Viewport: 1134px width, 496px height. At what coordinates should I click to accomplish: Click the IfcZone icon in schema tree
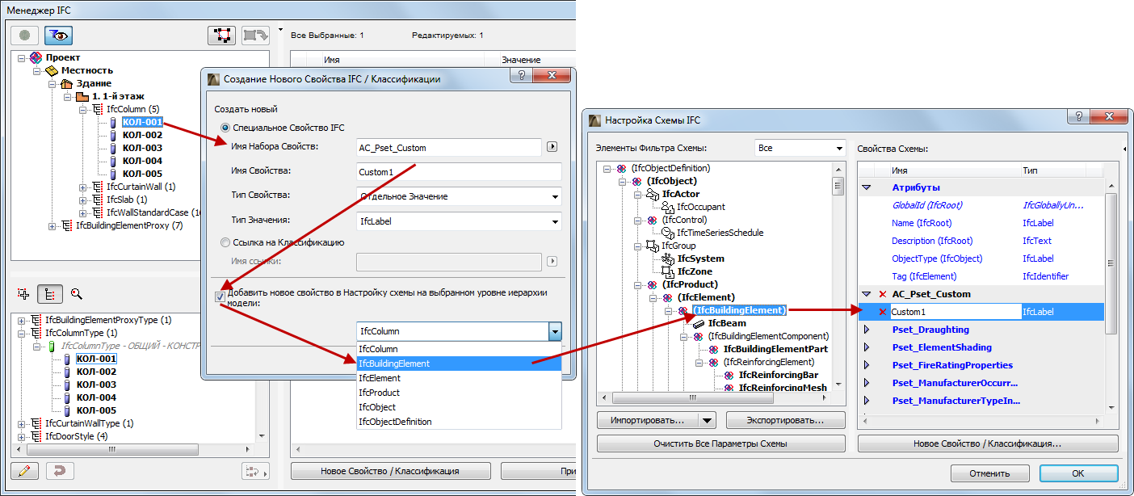coord(668,271)
